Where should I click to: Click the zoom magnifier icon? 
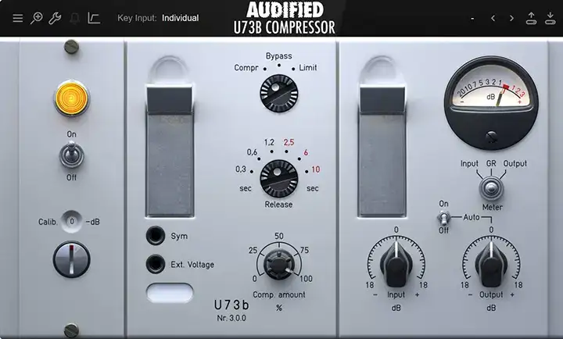point(36,18)
